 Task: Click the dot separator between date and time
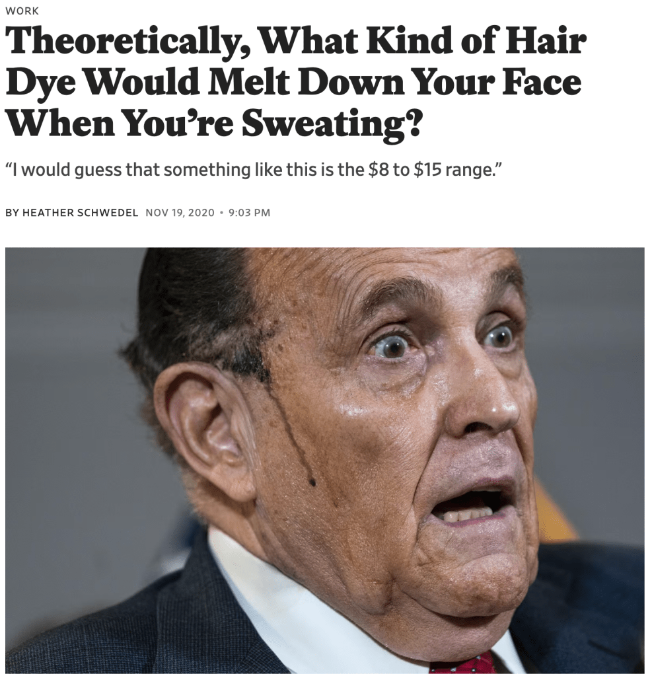coord(221,213)
